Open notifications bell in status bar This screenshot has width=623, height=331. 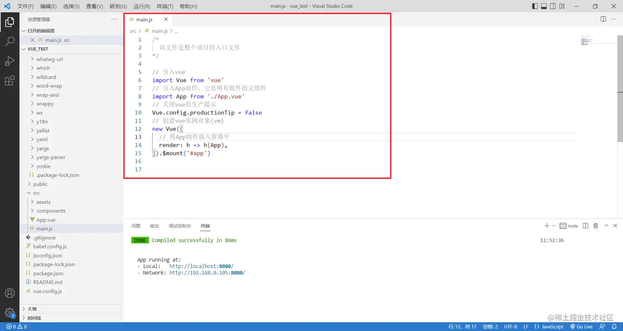click(614, 326)
